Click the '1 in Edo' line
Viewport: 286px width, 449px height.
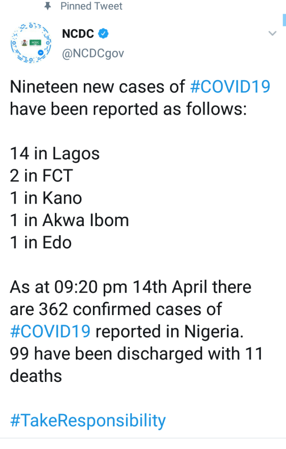(x=41, y=242)
